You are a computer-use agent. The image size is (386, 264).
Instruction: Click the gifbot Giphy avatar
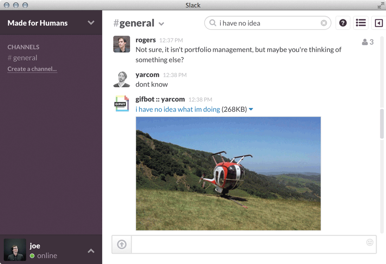(122, 103)
